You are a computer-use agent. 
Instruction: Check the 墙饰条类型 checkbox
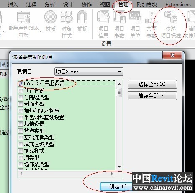coord(21,164)
